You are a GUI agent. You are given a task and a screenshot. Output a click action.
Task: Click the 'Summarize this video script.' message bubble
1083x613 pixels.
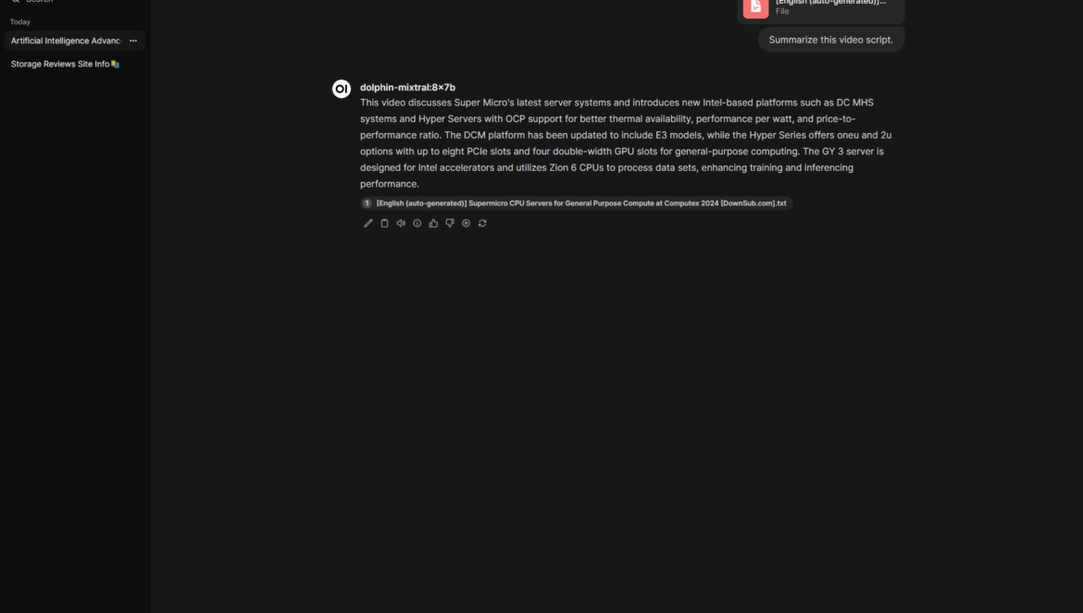pos(831,40)
